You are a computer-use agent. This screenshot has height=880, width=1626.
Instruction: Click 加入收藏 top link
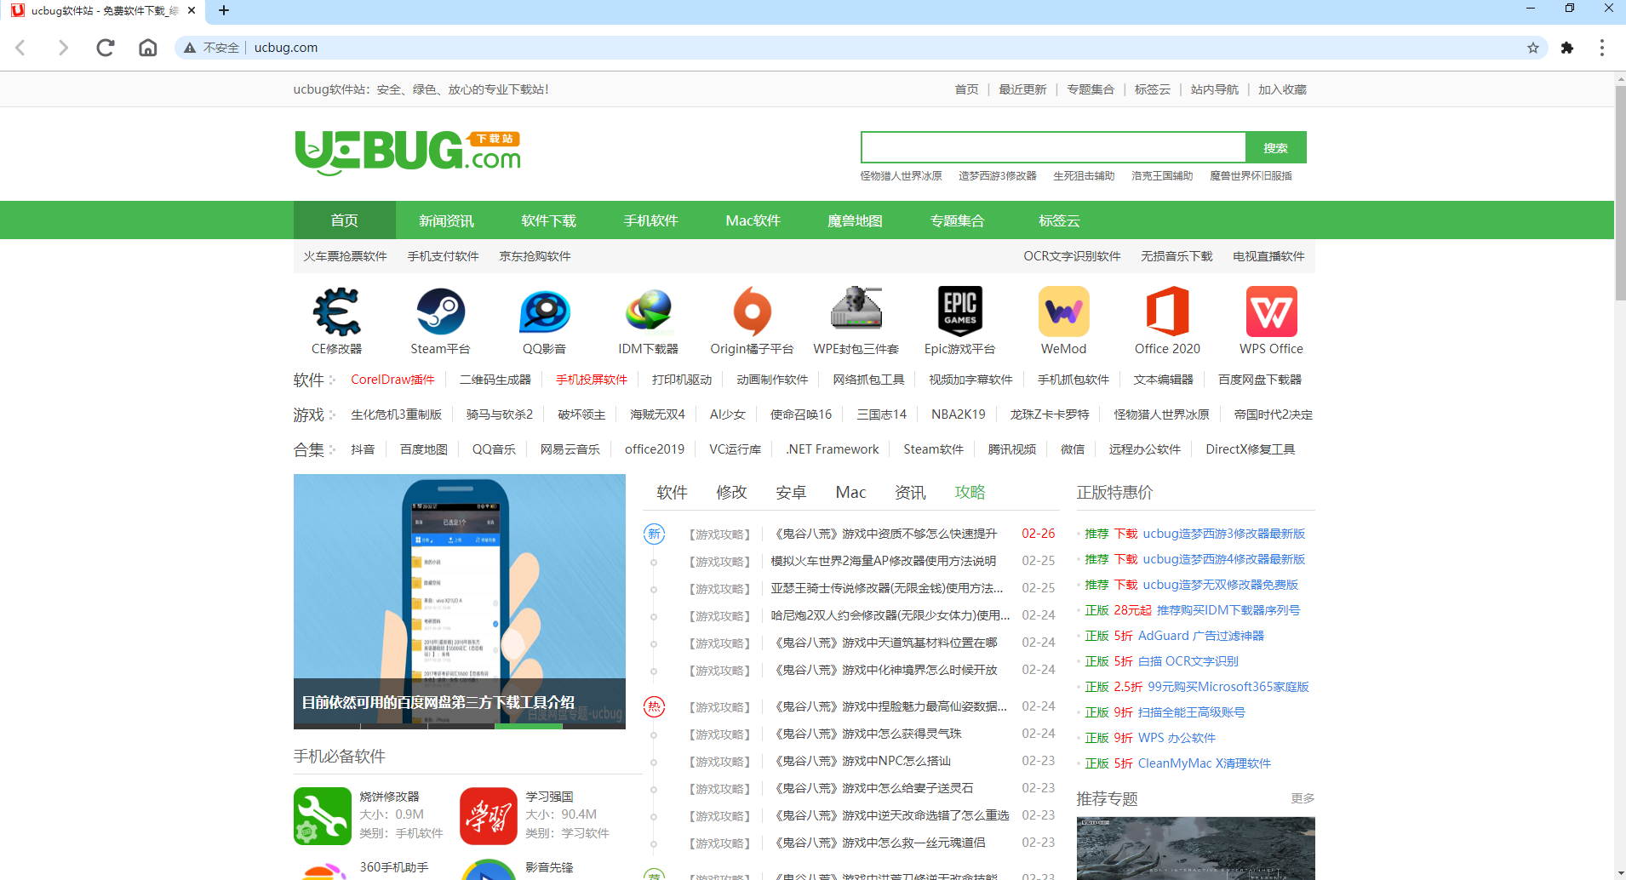[1283, 89]
